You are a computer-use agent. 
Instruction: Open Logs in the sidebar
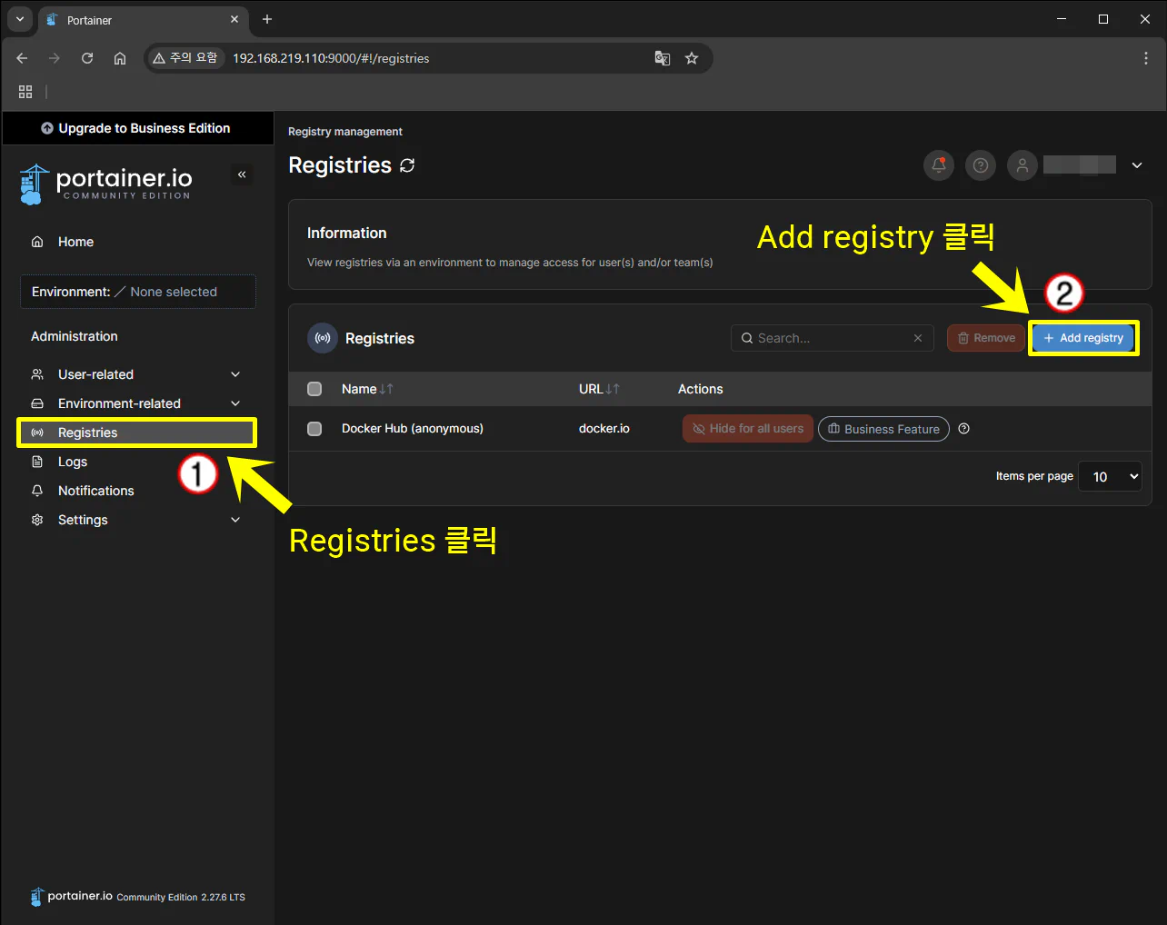click(136, 462)
